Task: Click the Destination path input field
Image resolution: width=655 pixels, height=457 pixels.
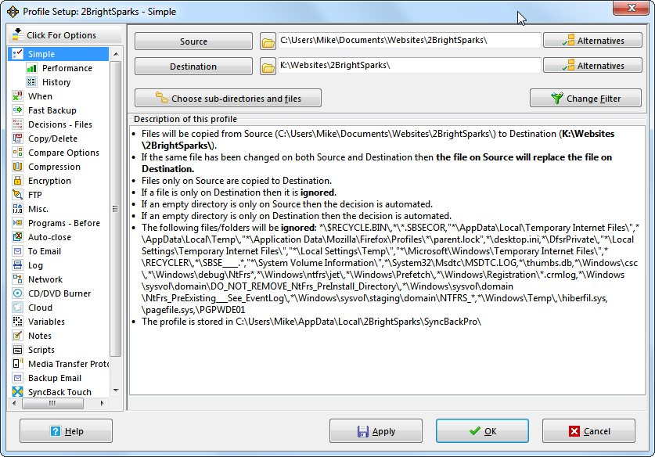Action: (x=409, y=66)
